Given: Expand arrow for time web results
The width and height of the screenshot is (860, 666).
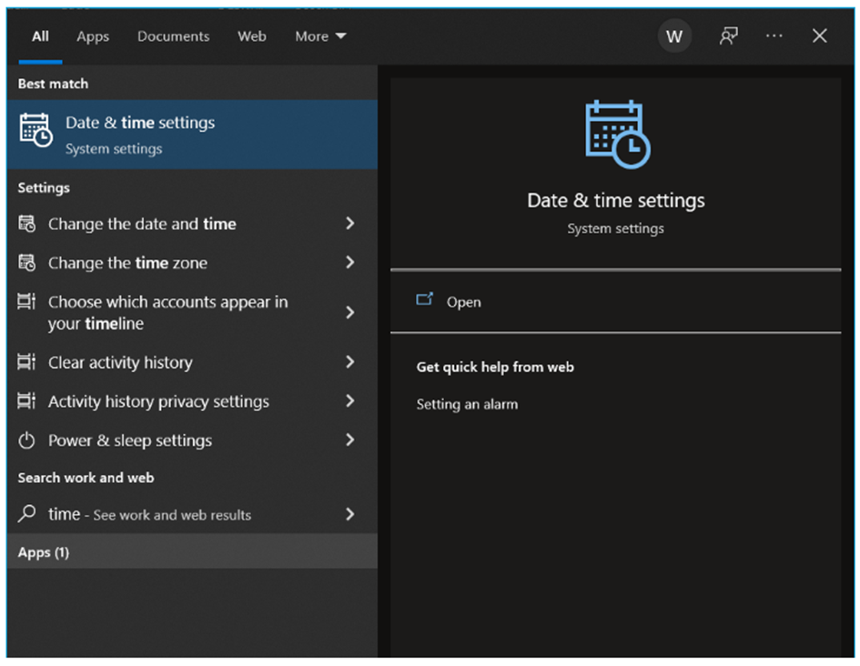Looking at the screenshot, I should 350,514.
